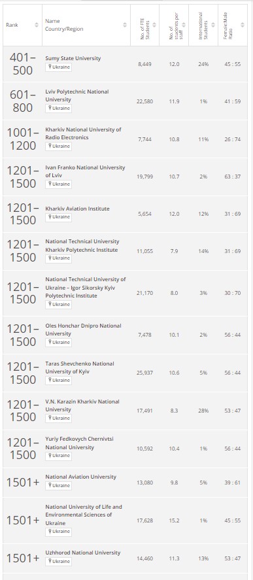This screenshot has width=253, height=580.
Task: Open Kharkiv National University of Radio Electronics
Action: (83, 133)
